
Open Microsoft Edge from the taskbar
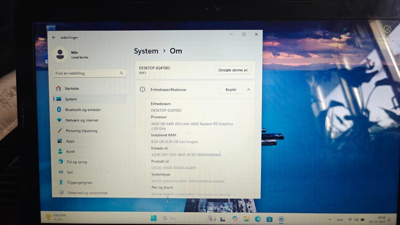[258, 219]
